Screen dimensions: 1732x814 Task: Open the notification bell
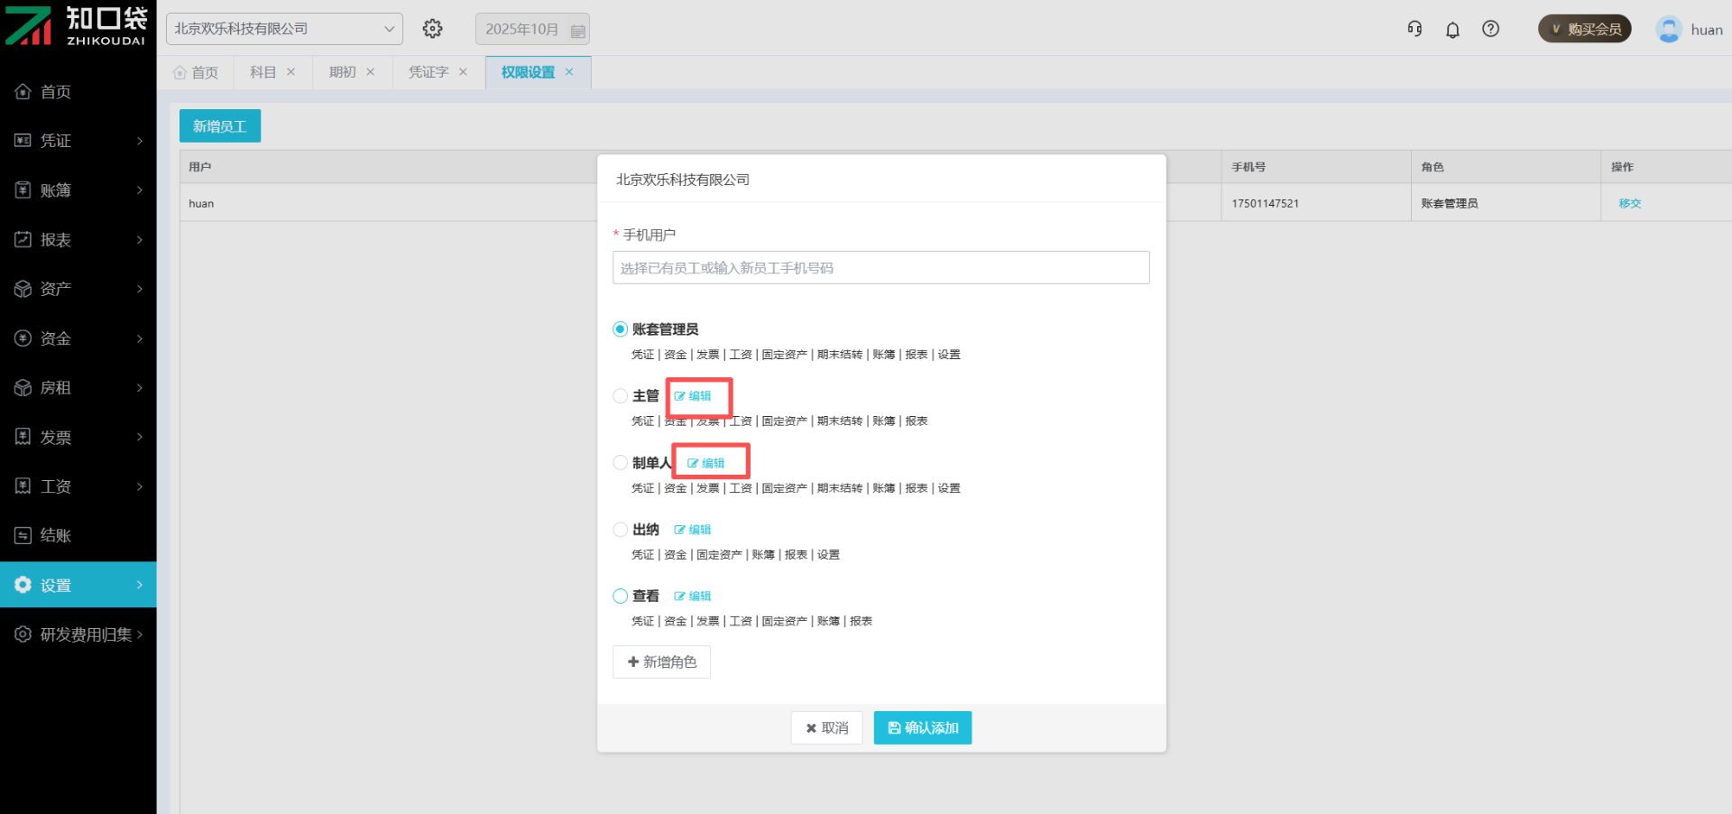1452,30
